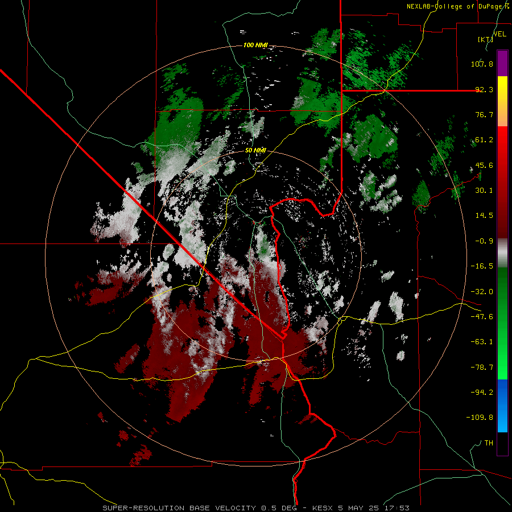This screenshot has width=512, height=512.
Task: Select the -63.1 value on velocity scale
Action: pyautogui.click(x=482, y=342)
